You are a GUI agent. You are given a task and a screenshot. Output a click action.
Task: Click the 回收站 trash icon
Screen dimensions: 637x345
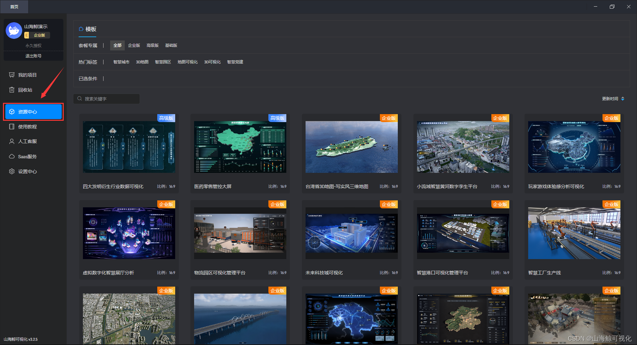click(x=12, y=90)
